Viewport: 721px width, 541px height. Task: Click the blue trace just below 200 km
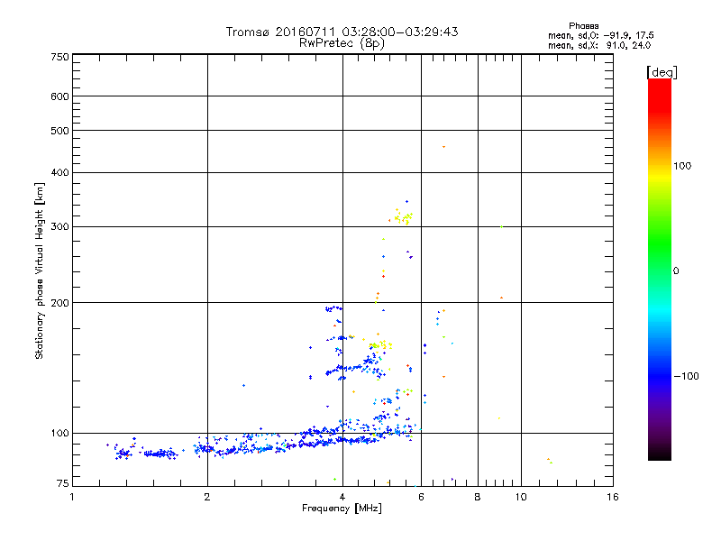point(333,308)
